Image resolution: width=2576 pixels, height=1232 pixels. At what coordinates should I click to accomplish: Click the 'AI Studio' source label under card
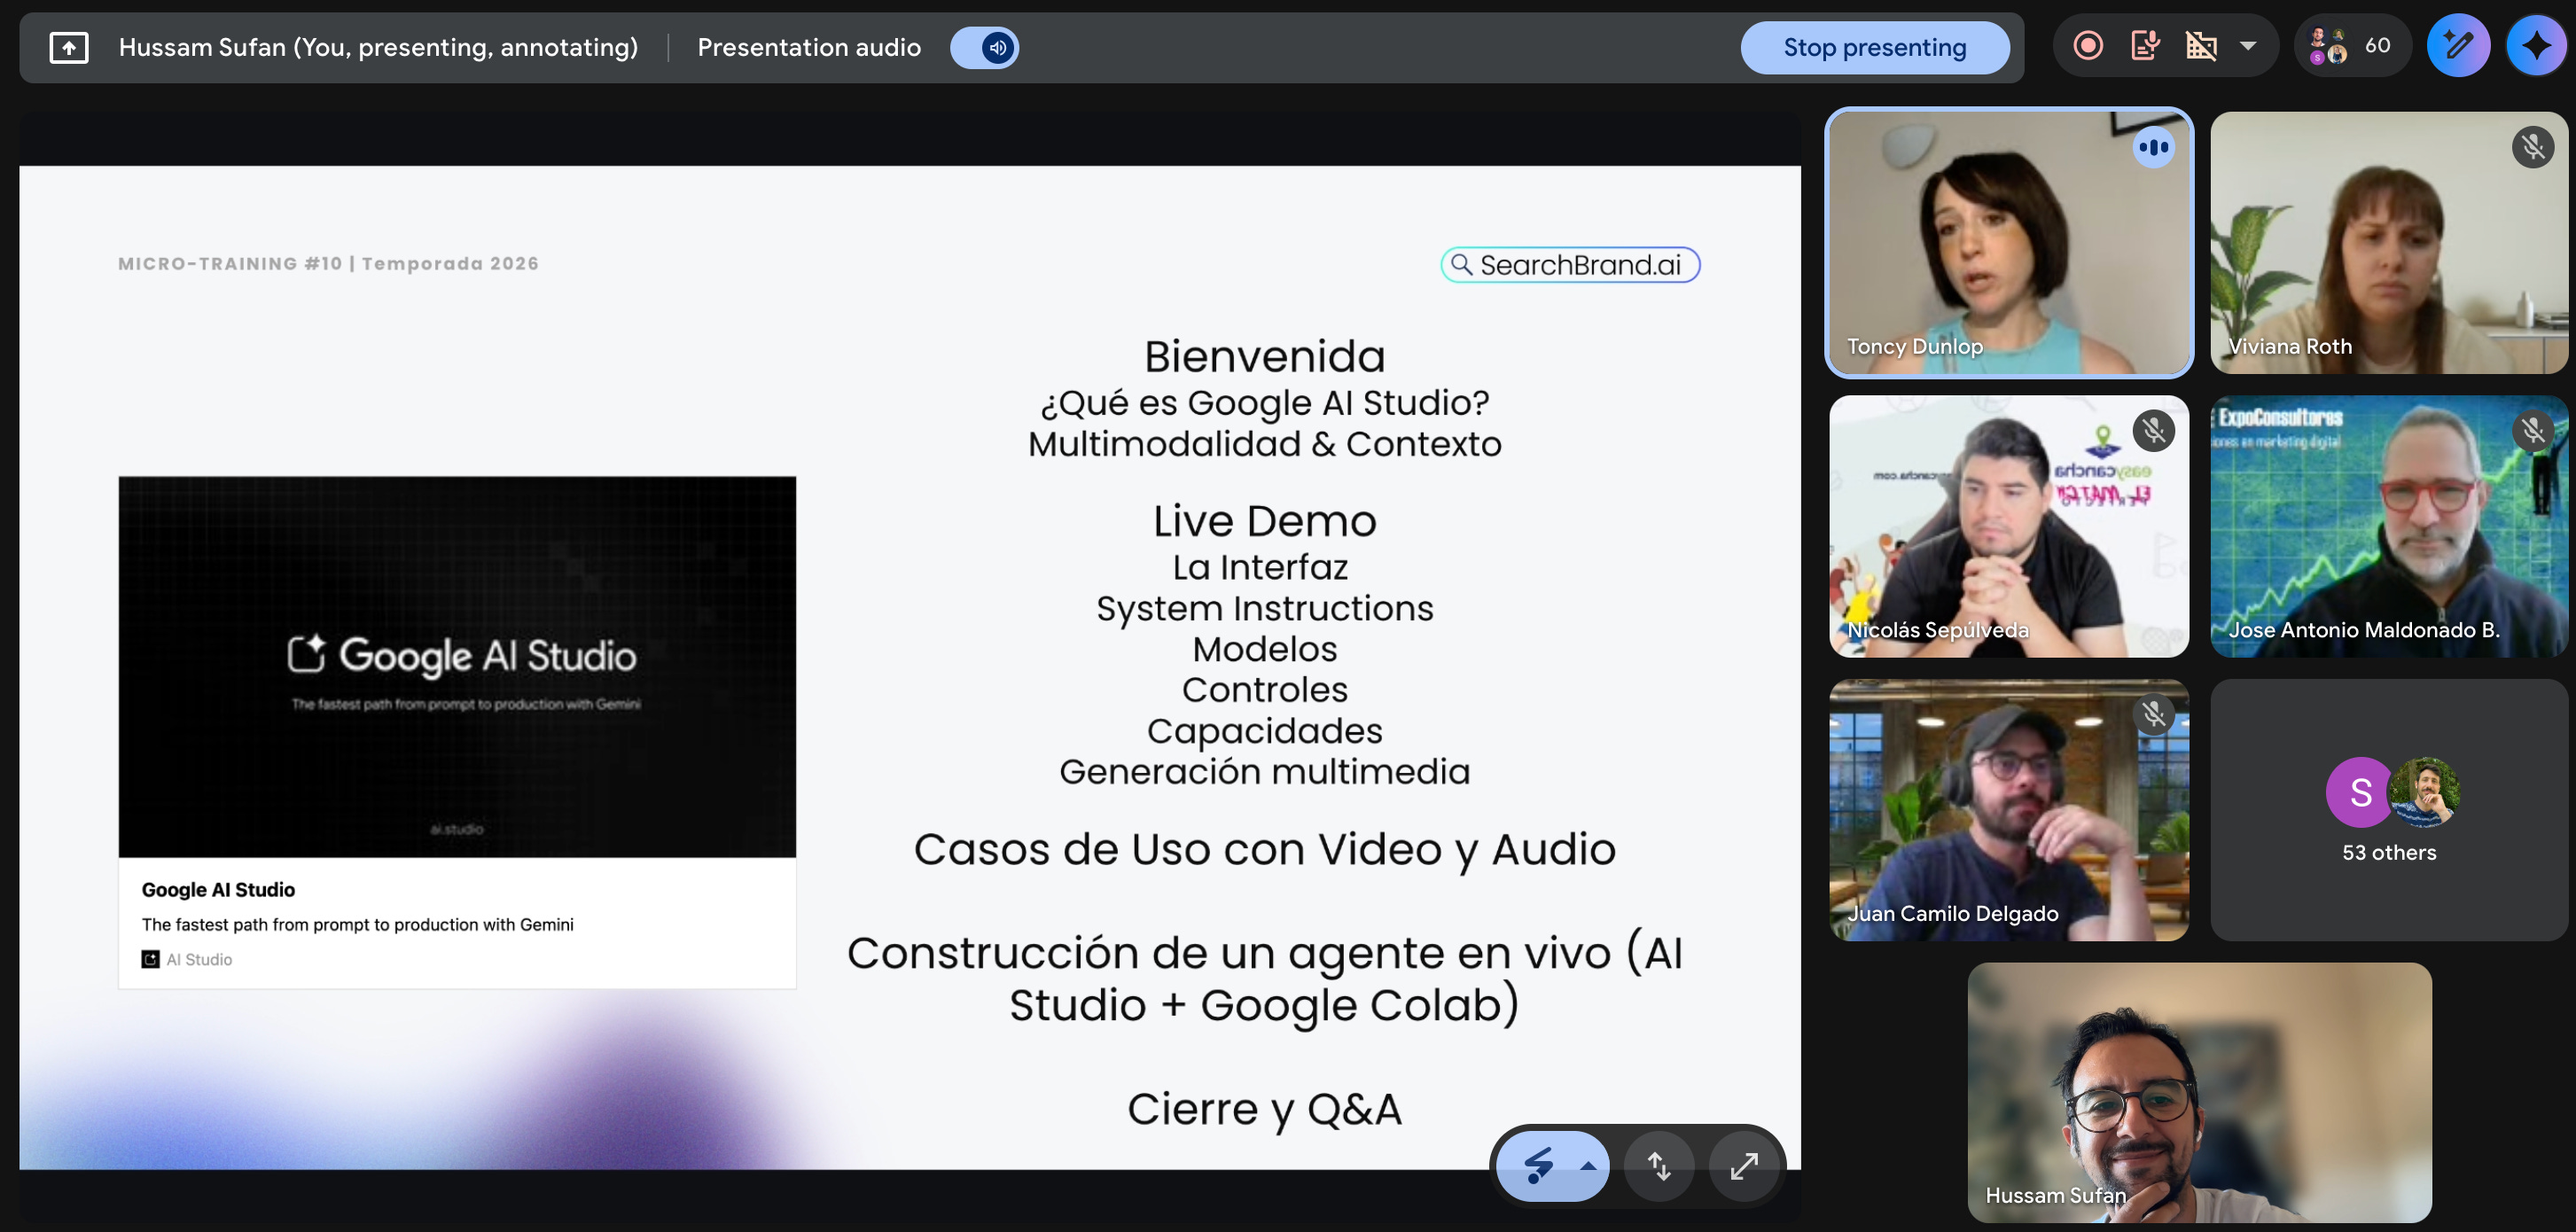coord(199,960)
